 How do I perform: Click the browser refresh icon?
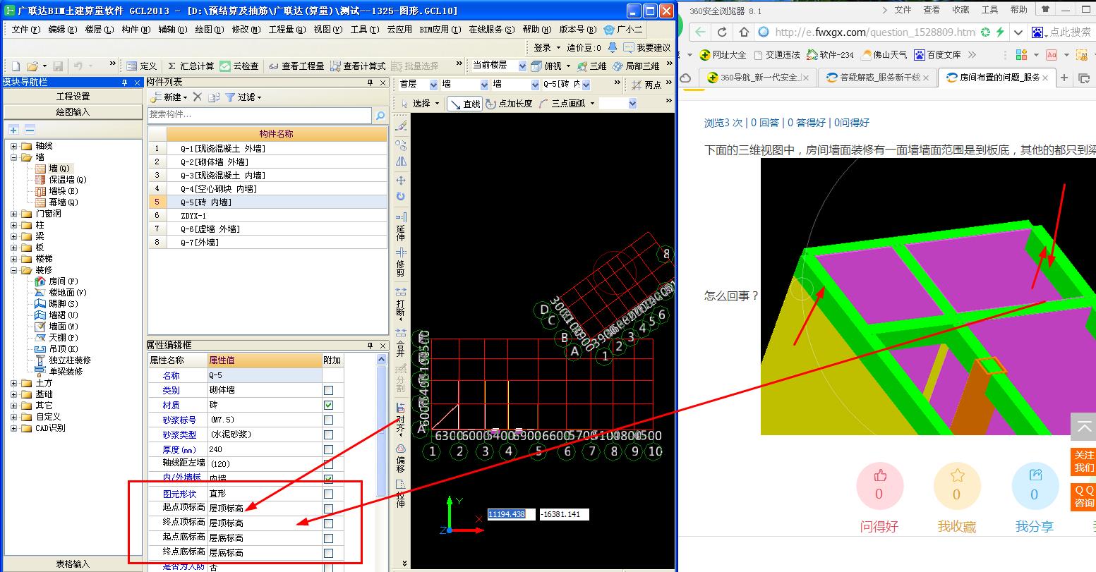coord(722,32)
